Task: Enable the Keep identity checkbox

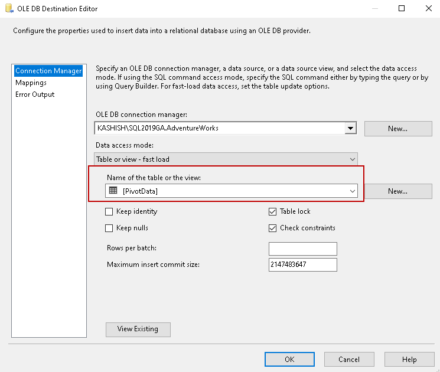Action: pyautogui.click(x=109, y=211)
